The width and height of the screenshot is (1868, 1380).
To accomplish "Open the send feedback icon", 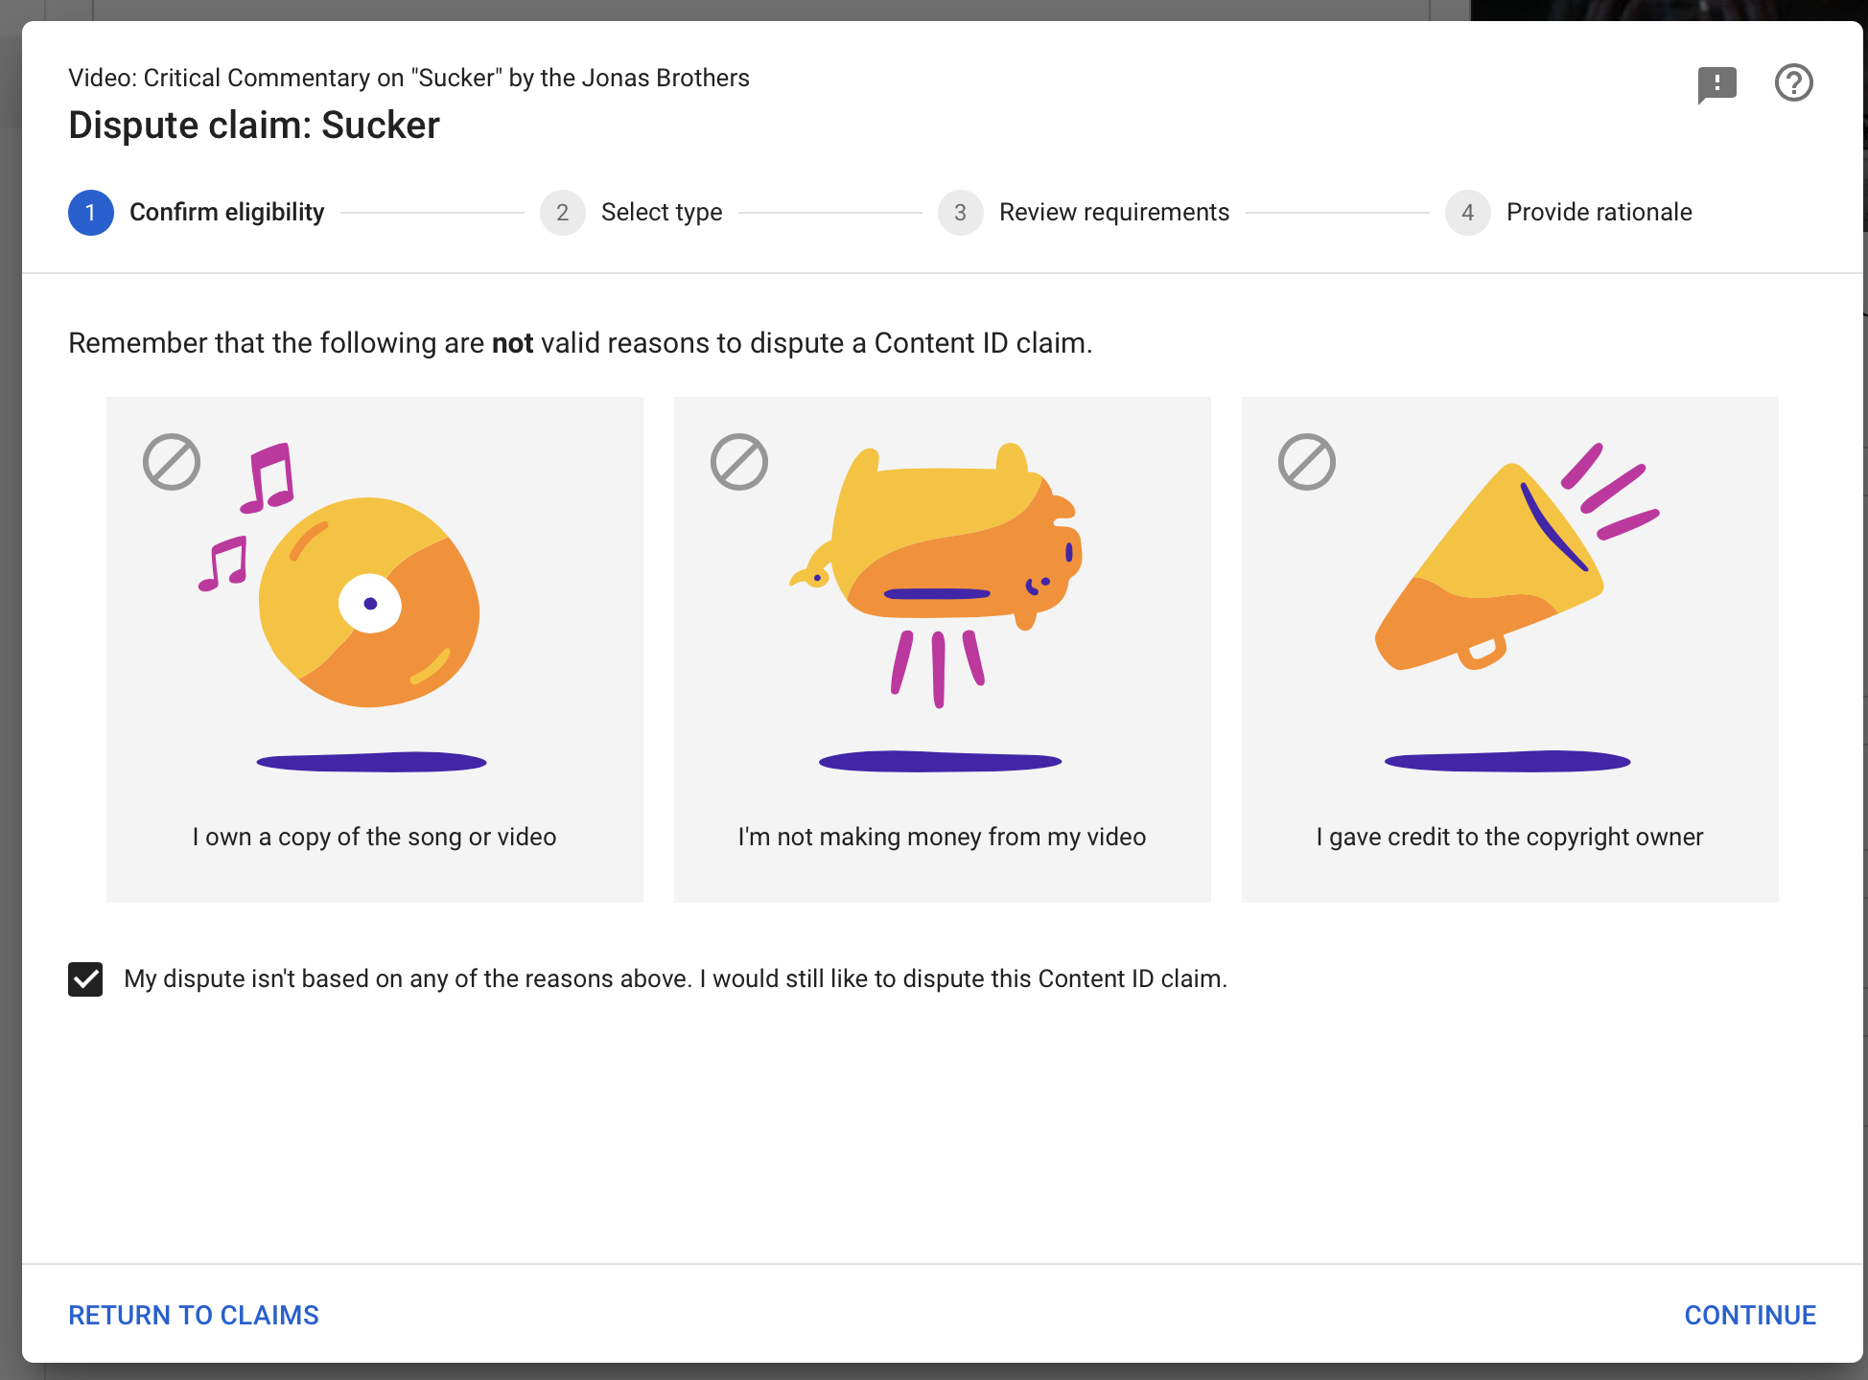I will [x=1716, y=84].
